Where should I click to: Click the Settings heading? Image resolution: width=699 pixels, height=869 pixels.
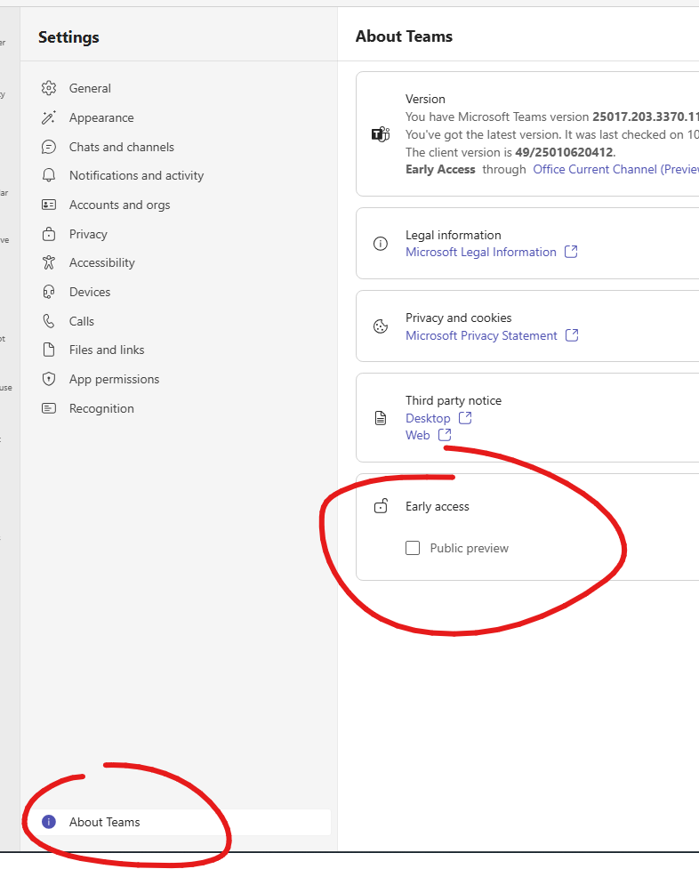(x=68, y=37)
